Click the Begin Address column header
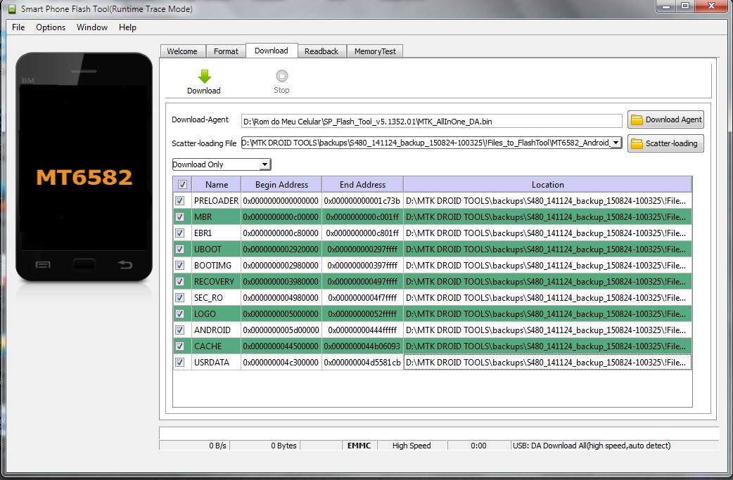The image size is (733, 480). tap(281, 184)
